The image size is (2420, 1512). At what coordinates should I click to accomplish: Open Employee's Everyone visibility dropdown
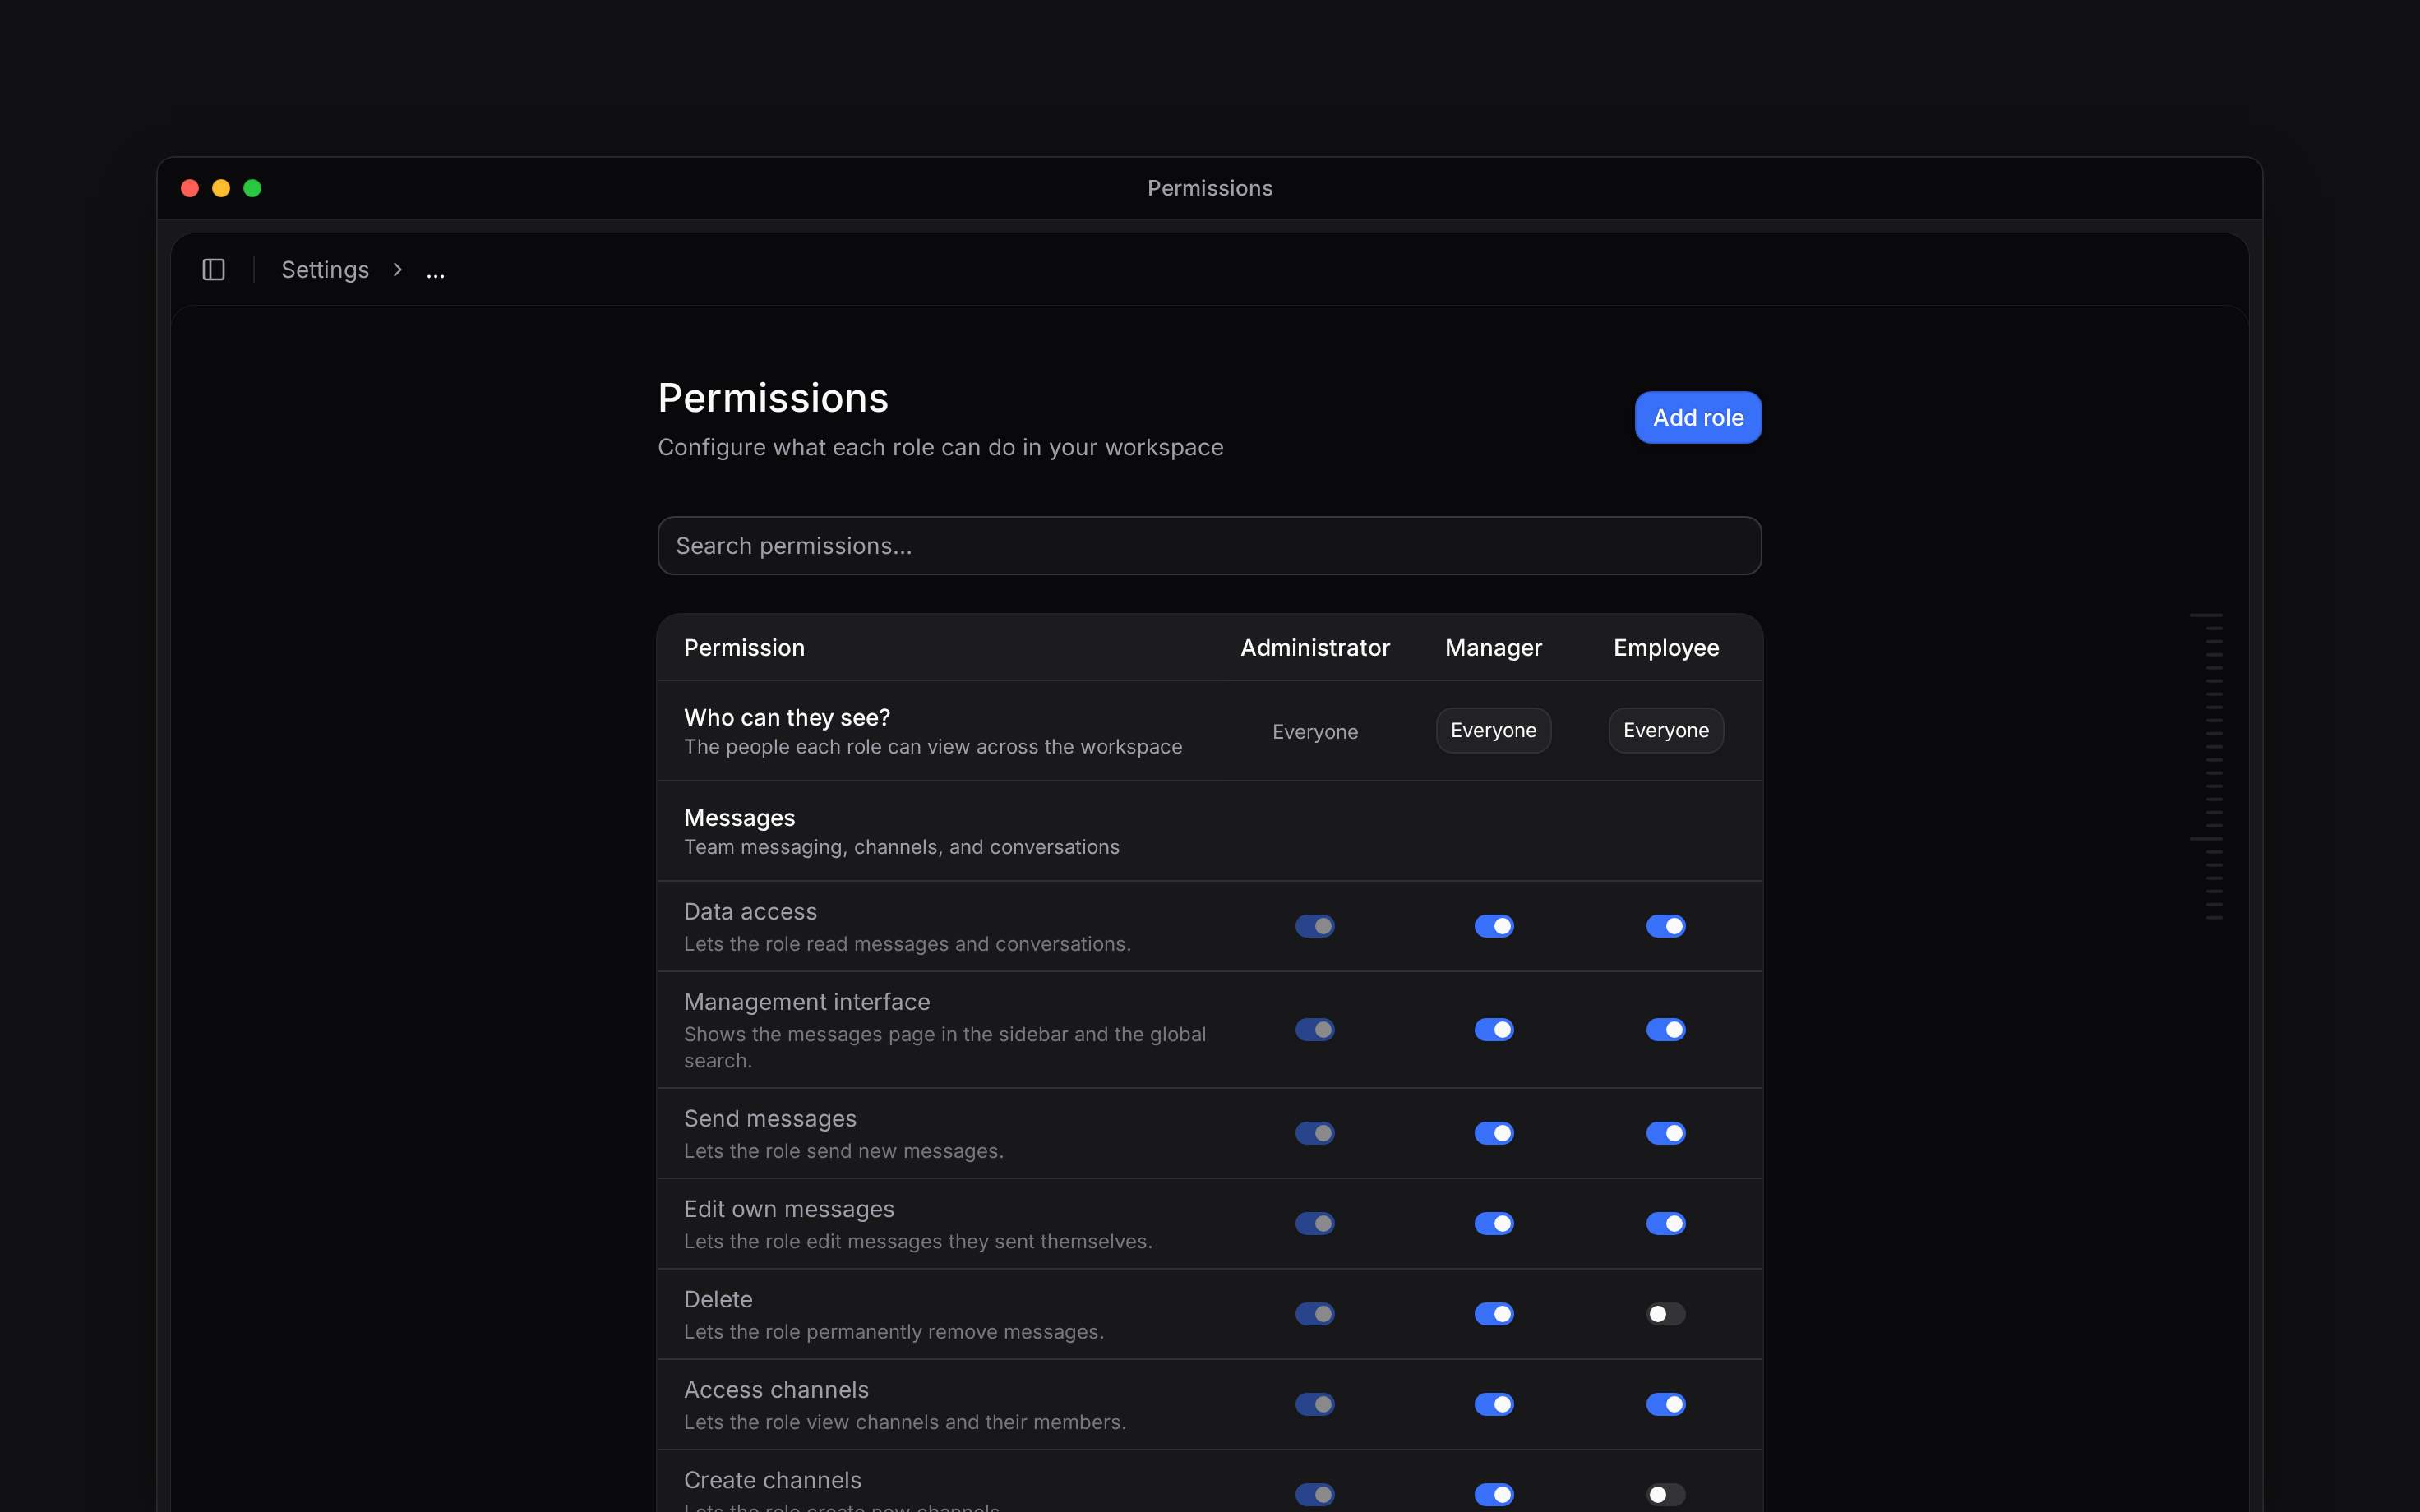(1666, 731)
